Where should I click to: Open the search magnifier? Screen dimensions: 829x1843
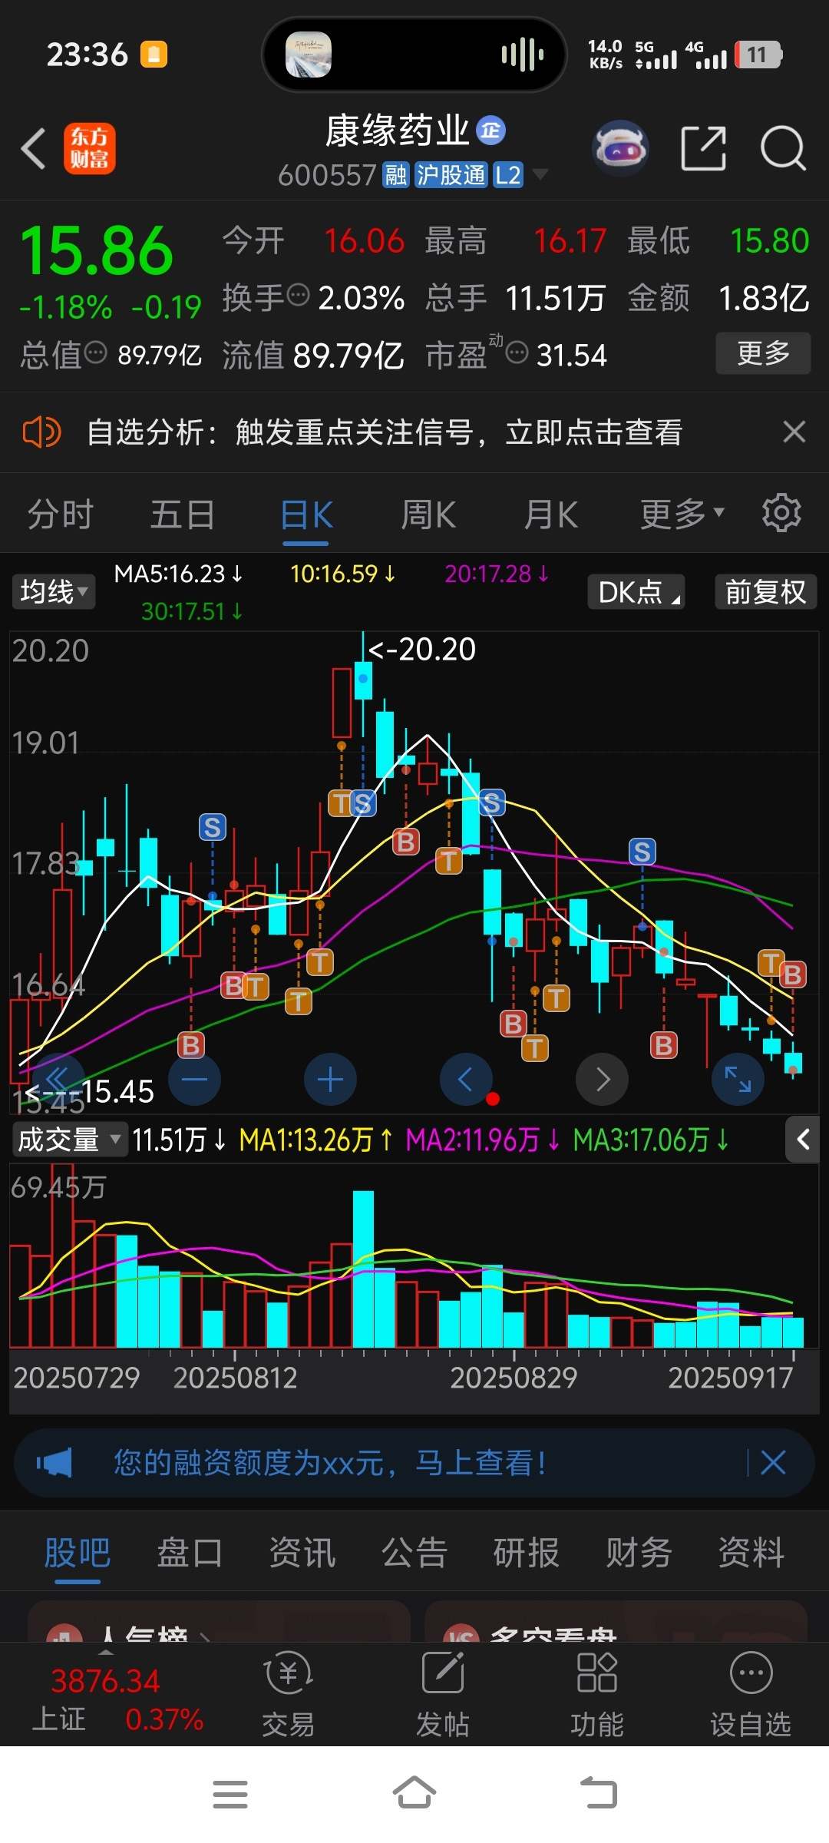point(783,147)
